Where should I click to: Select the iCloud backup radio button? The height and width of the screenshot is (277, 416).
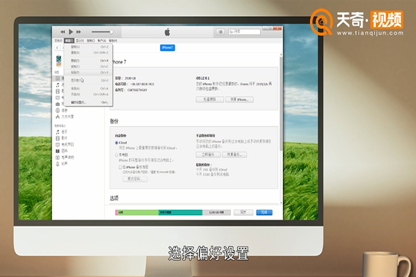[116, 143]
